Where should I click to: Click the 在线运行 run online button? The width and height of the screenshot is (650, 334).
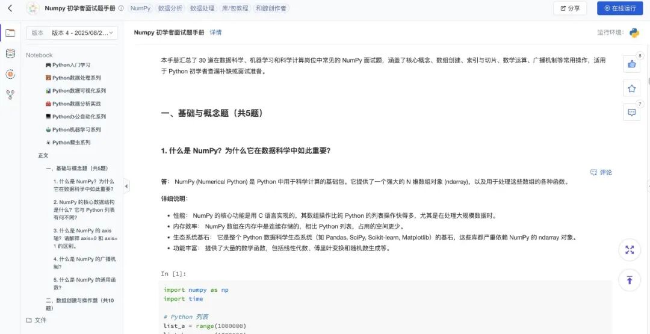click(x=620, y=8)
